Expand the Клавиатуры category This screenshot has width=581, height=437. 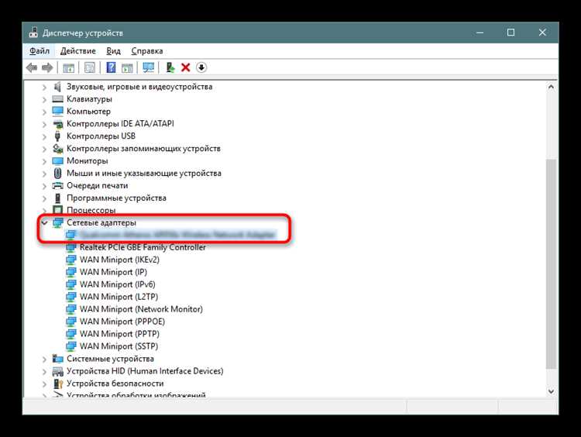[x=44, y=99]
